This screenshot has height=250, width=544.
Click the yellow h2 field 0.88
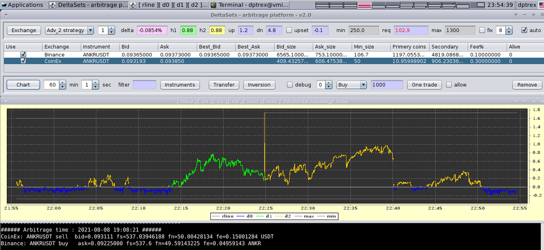tap(217, 30)
